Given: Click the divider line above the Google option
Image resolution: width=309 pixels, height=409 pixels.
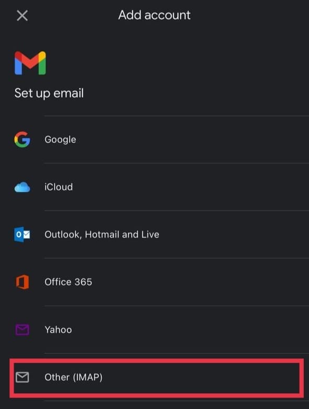Looking at the screenshot, I should click(177, 116).
